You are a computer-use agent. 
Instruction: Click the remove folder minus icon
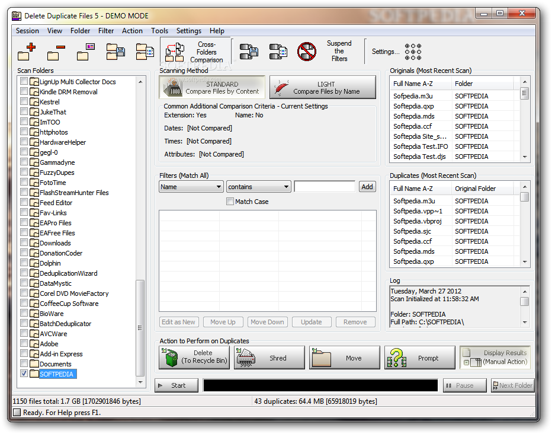pyautogui.click(x=56, y=52)
